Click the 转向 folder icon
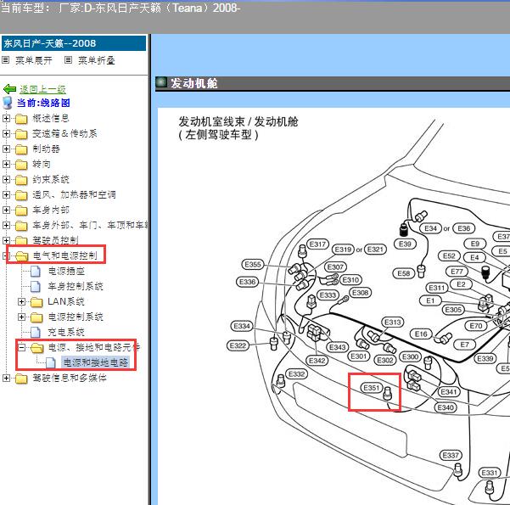The width and height of the screenshot is (510, 505). coord(21,165)
